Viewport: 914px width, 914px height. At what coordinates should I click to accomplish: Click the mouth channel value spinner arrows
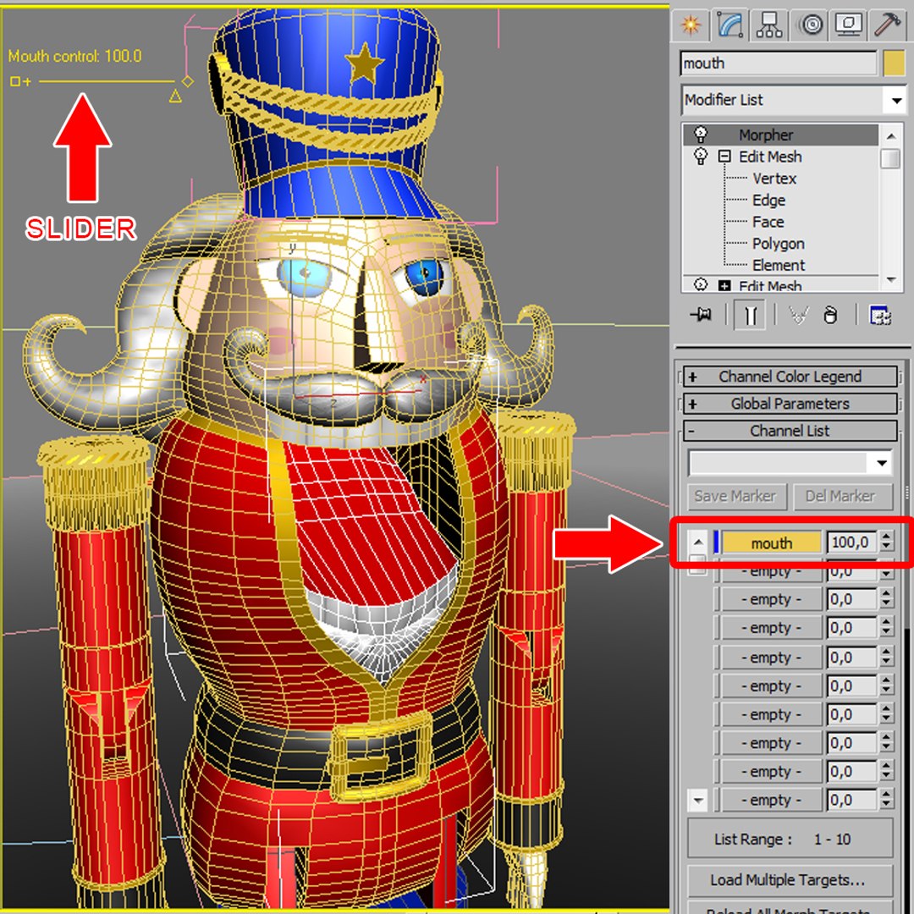(887, 542)
